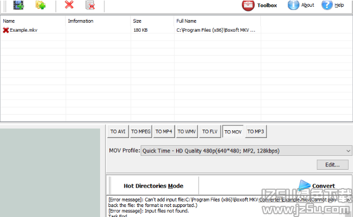Select the TO MOV tab

click(x=233, y=132)
